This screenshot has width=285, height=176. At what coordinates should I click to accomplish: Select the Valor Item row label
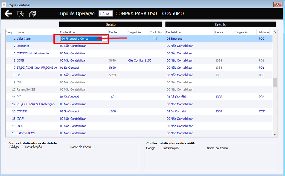24,39
